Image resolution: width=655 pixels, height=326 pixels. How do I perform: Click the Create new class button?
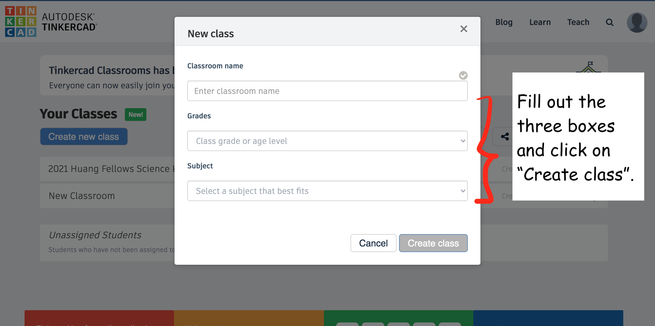click(x=84, y=136)
